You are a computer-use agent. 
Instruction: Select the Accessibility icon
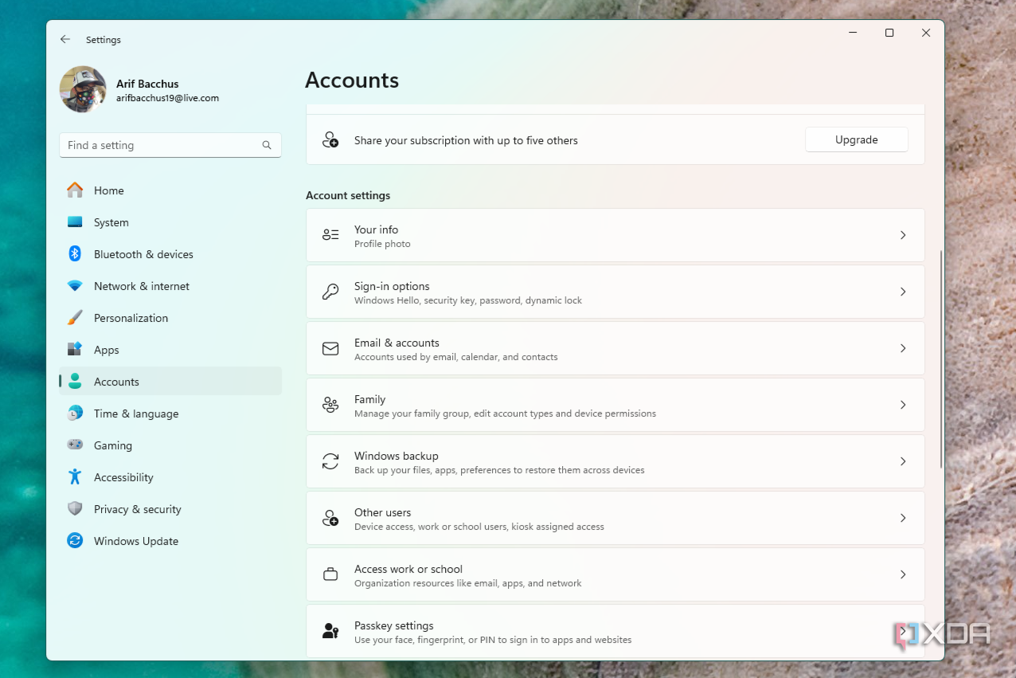click(74, 476)
